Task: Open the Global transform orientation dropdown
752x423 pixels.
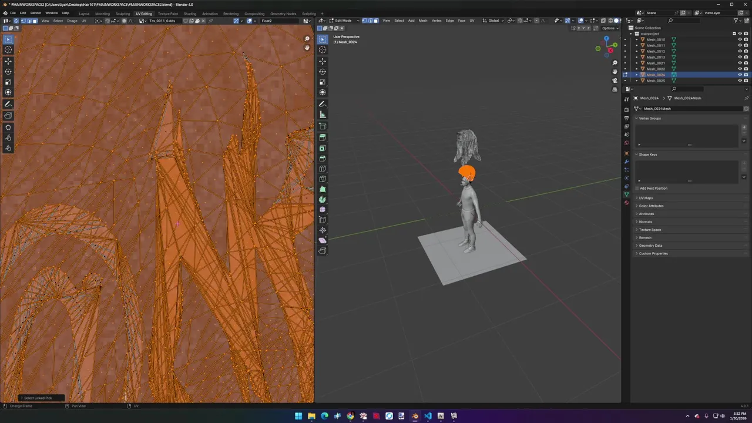Action: [492, 21]
